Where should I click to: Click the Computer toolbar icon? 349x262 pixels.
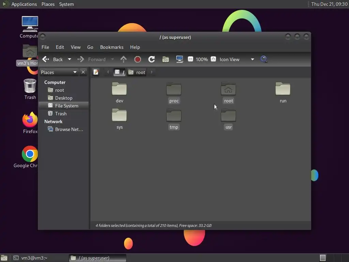(179, 59)
